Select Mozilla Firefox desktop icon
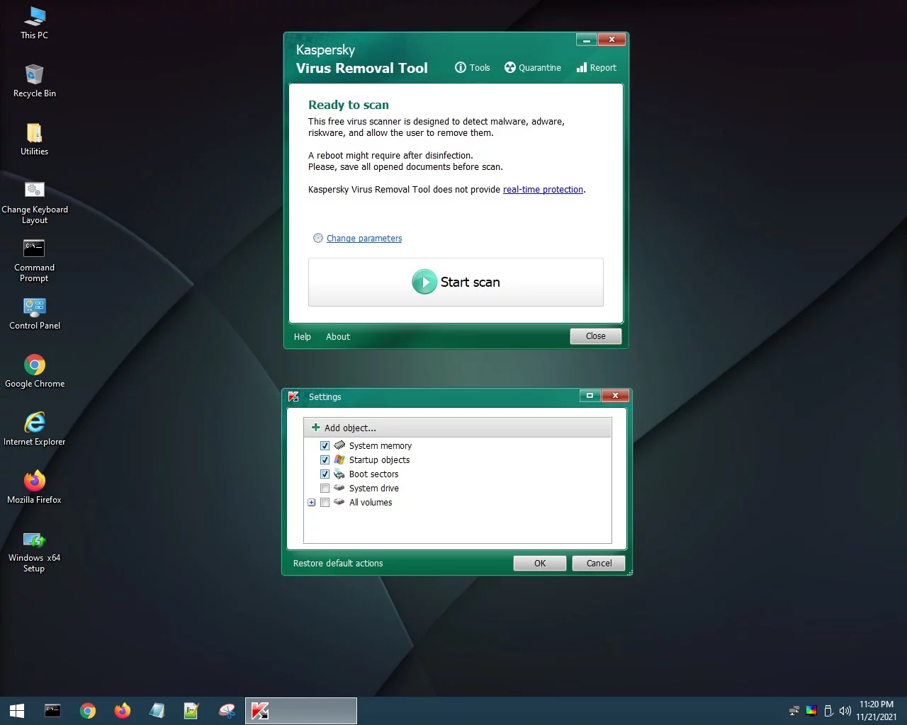907x725 pixels. click(35, 488)
